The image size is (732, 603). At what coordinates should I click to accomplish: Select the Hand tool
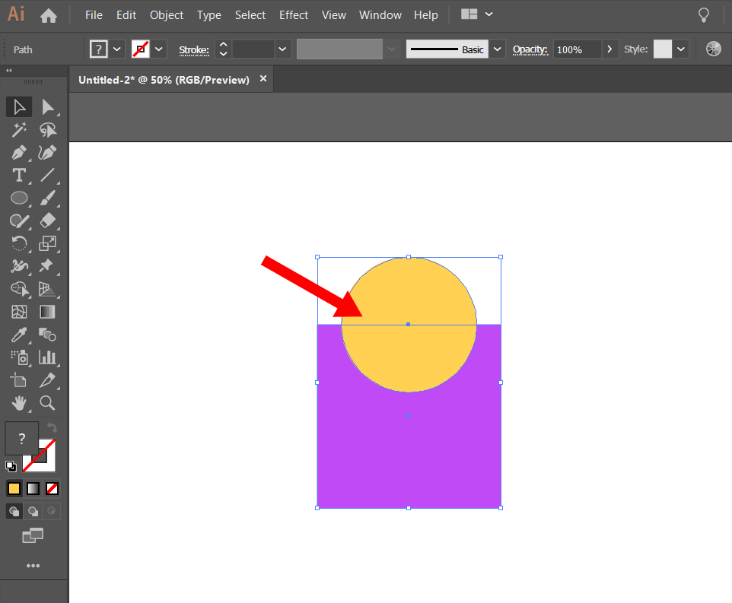pyautogui.click(x=18, y=403)
